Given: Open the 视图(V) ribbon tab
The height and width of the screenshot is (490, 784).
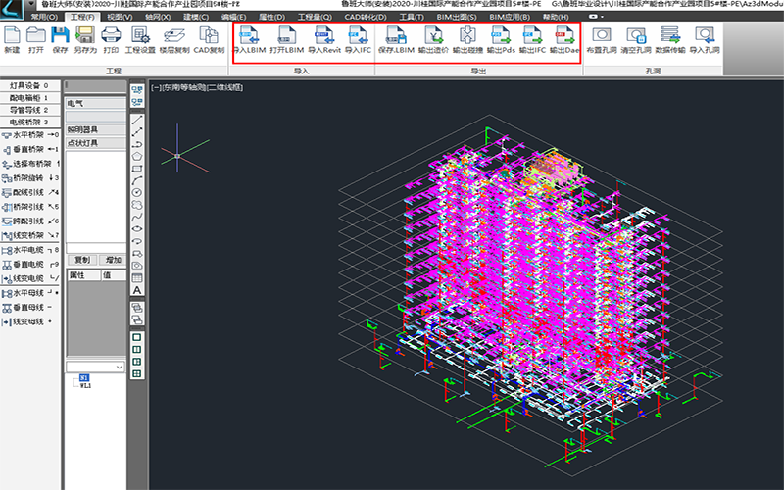Looking at the screenshot, I should click(x=120, y=17).
